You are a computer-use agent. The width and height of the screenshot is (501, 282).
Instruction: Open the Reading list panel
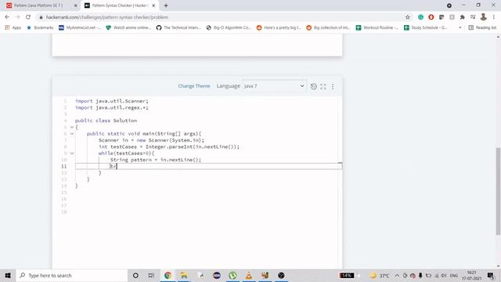tap(482, 27)
